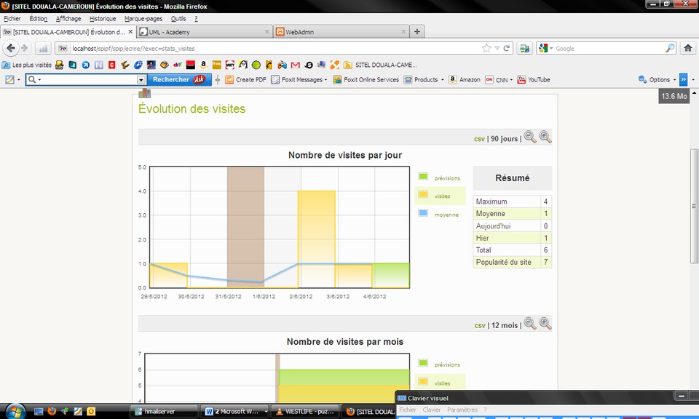Download the 90 jours csv link
The height and width of the screenshot is (419, 699).
(x=479, y=138)
